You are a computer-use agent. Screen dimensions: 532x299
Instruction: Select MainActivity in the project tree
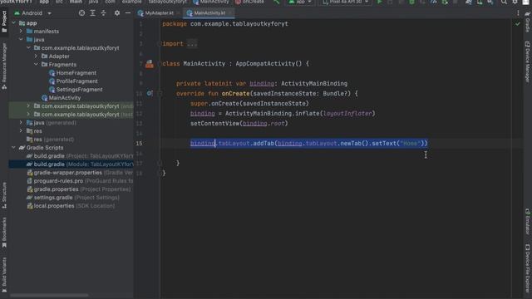(61, 98)
